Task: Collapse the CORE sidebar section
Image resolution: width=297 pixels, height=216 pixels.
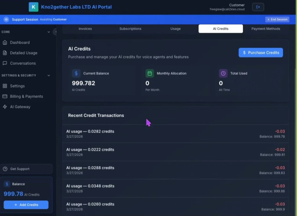Action: 48,32
